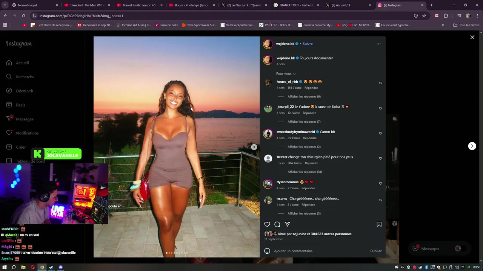Open Messages in the Instagram sidebar
This screenshot has width=483, height=271.
tap(20, 119)
